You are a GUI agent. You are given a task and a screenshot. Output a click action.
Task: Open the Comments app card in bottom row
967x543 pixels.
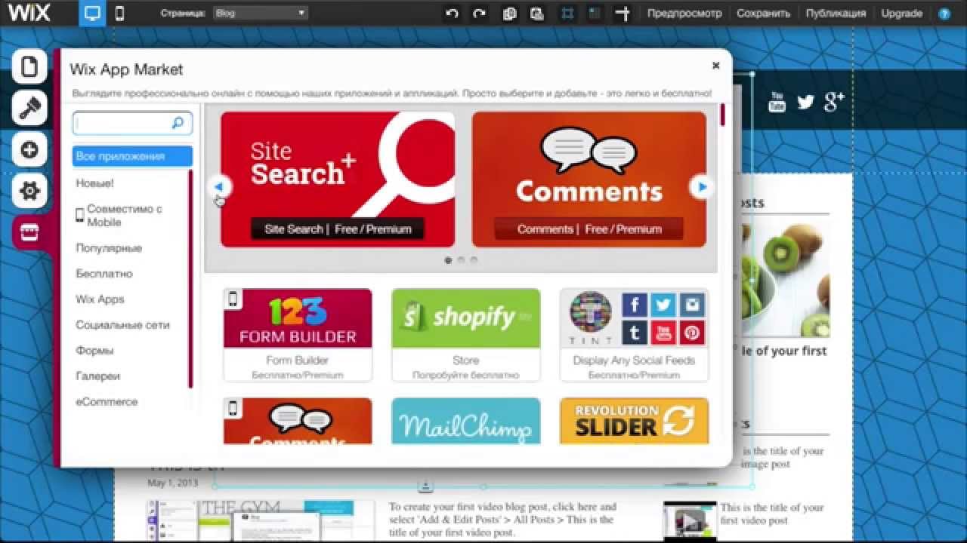(298, 421)
